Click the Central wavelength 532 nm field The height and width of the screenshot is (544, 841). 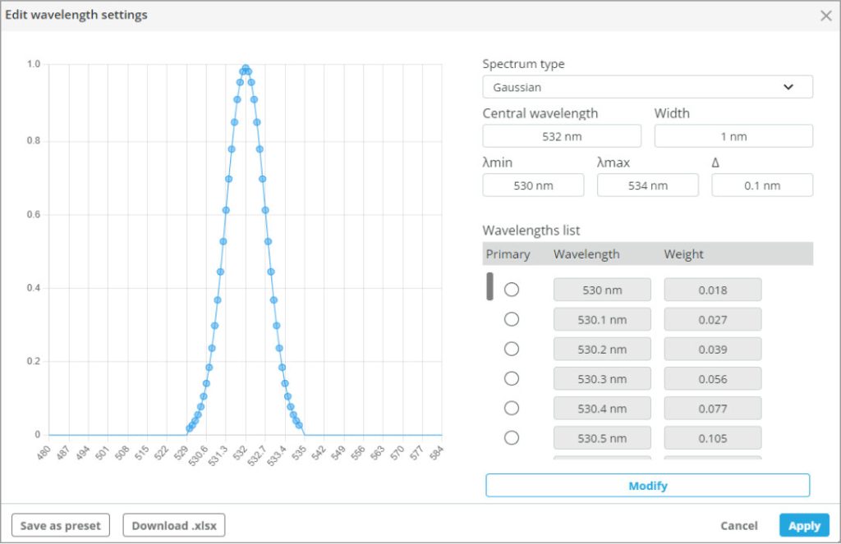coord(562,136)
